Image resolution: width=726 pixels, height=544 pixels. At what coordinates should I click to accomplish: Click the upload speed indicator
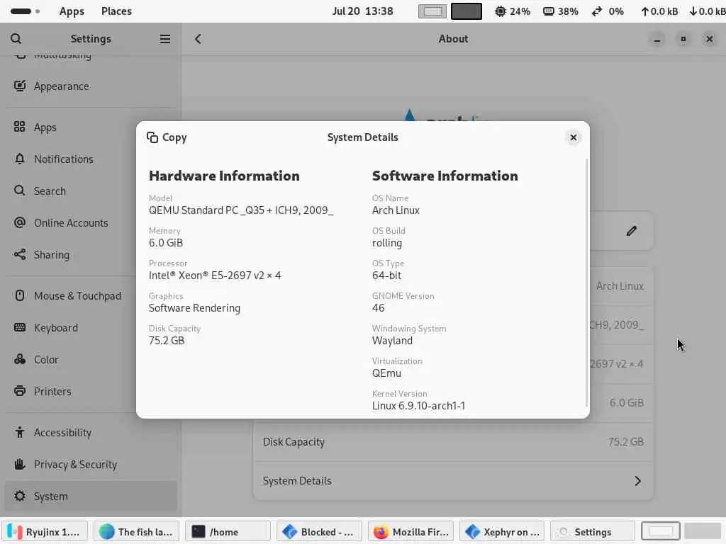point(659,11)
